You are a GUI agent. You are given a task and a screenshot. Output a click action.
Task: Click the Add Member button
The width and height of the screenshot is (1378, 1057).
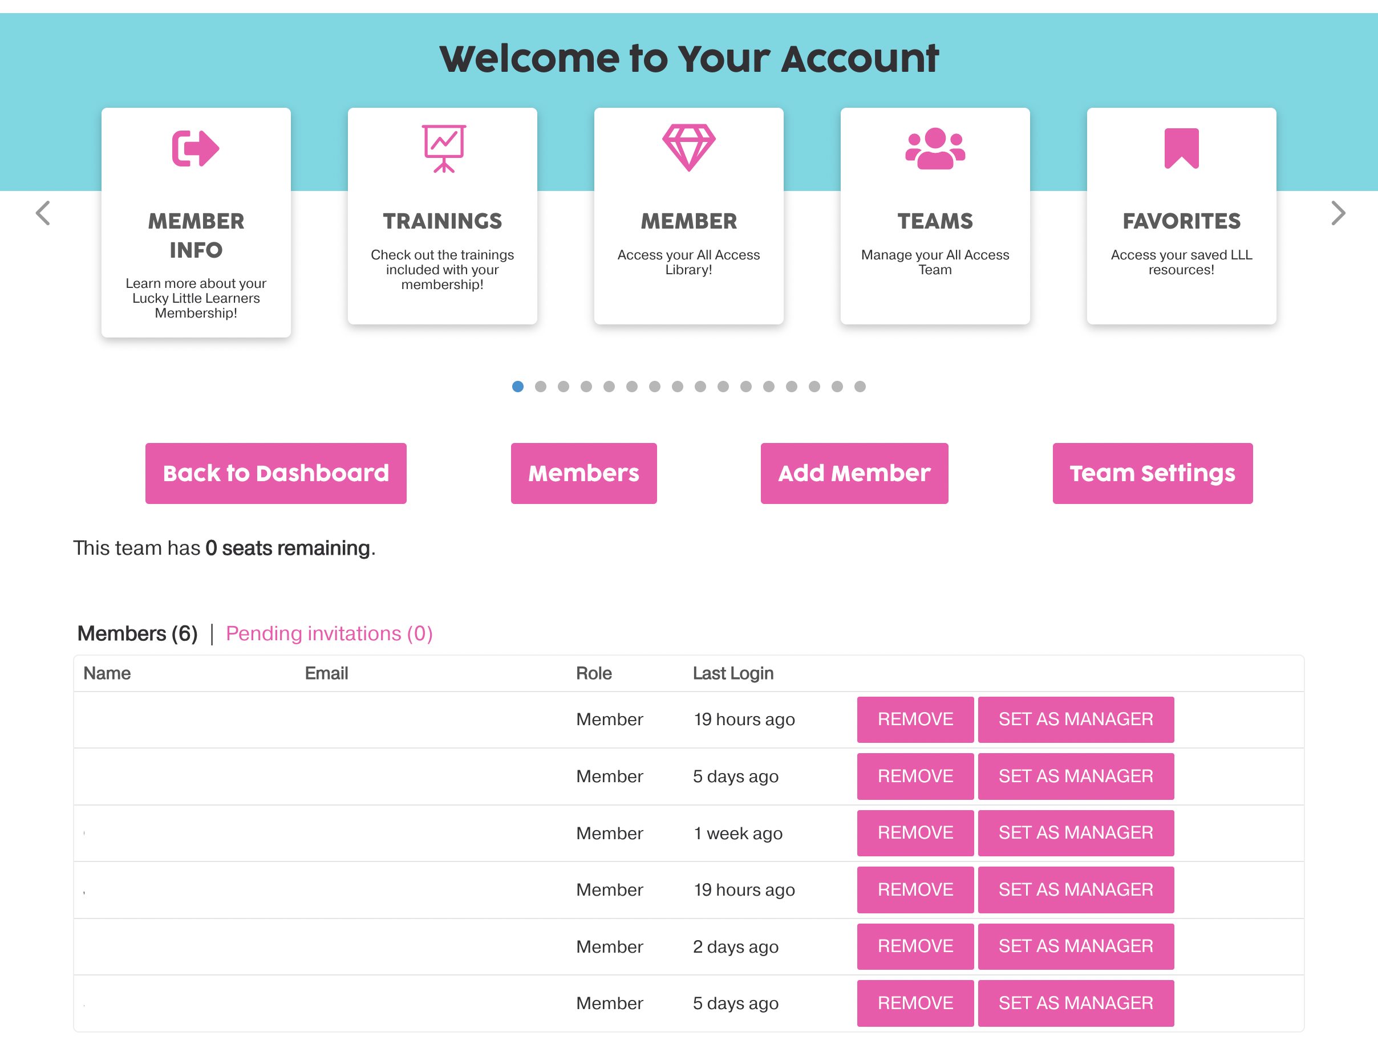coord(854,473)
